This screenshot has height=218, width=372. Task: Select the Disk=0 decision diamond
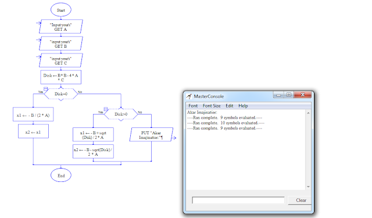click(x=61, y=94)
